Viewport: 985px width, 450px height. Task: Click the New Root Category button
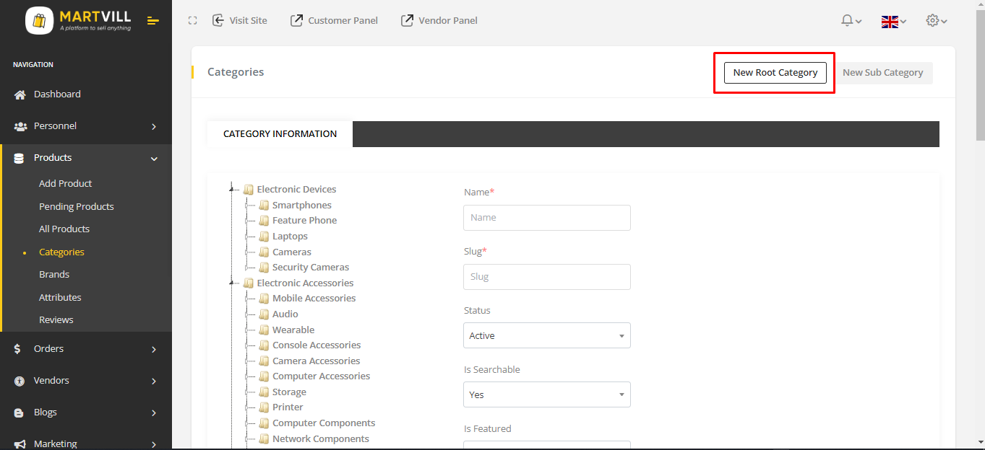click(x=775, y=73)
